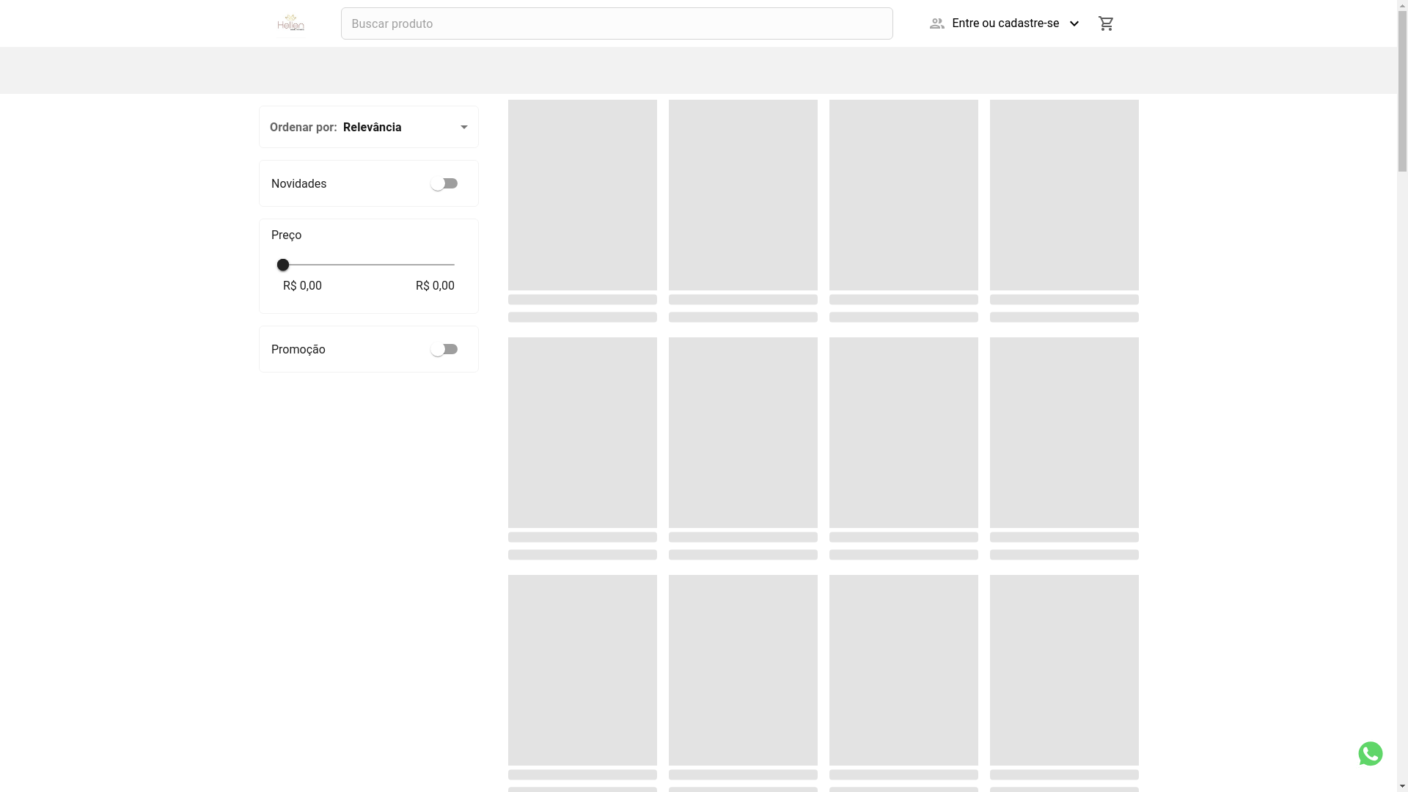Image resolution: width=1408 pixels, height=792 pixels.
Task: Open WhatsApp chat button
Action: (x=1370, y=754)
